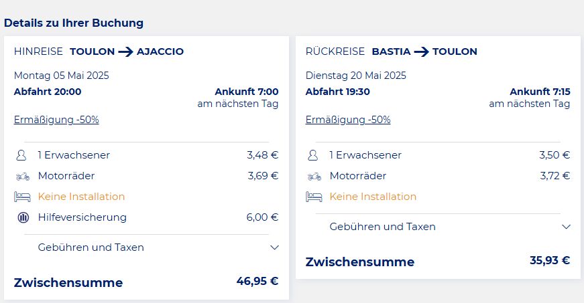Click the Rückreise Zwischensumme amount 35,93 €
The width and height of the screenshot is (584, 303).
[x=550, y=260]
